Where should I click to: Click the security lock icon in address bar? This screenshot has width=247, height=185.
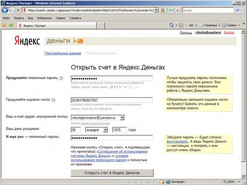(x=162, y=10)
